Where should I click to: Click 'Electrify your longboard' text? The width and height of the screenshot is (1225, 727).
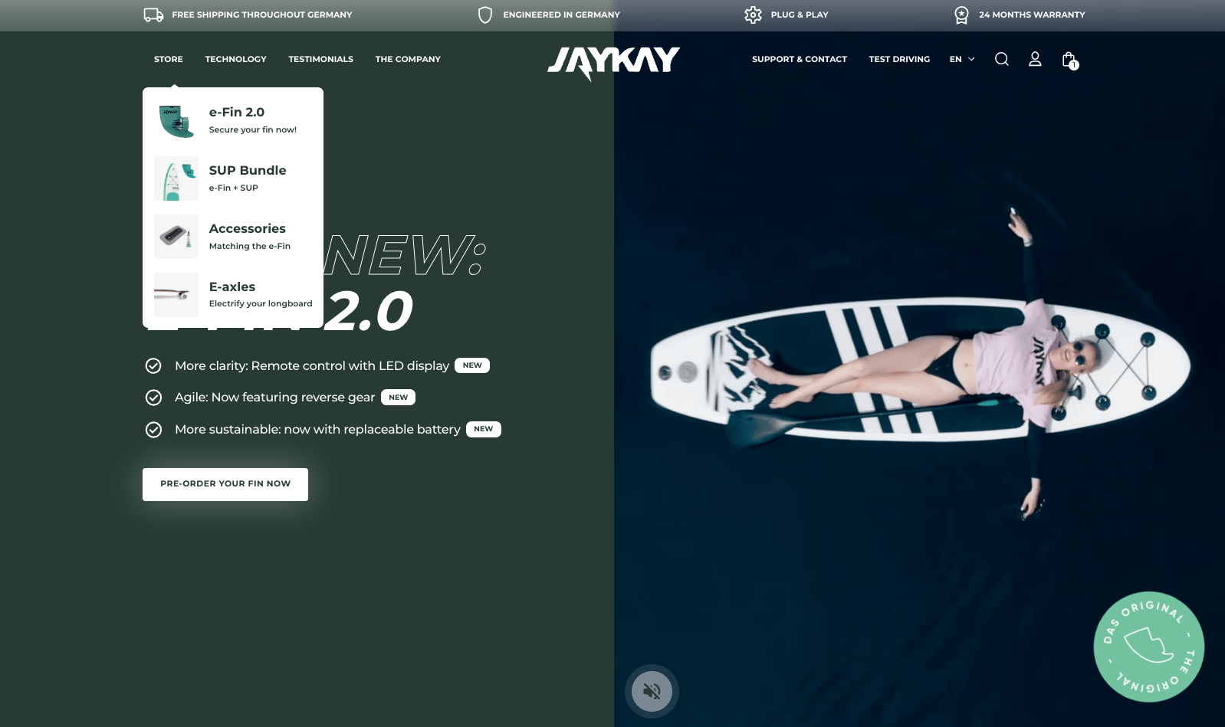tap(261, 304)
